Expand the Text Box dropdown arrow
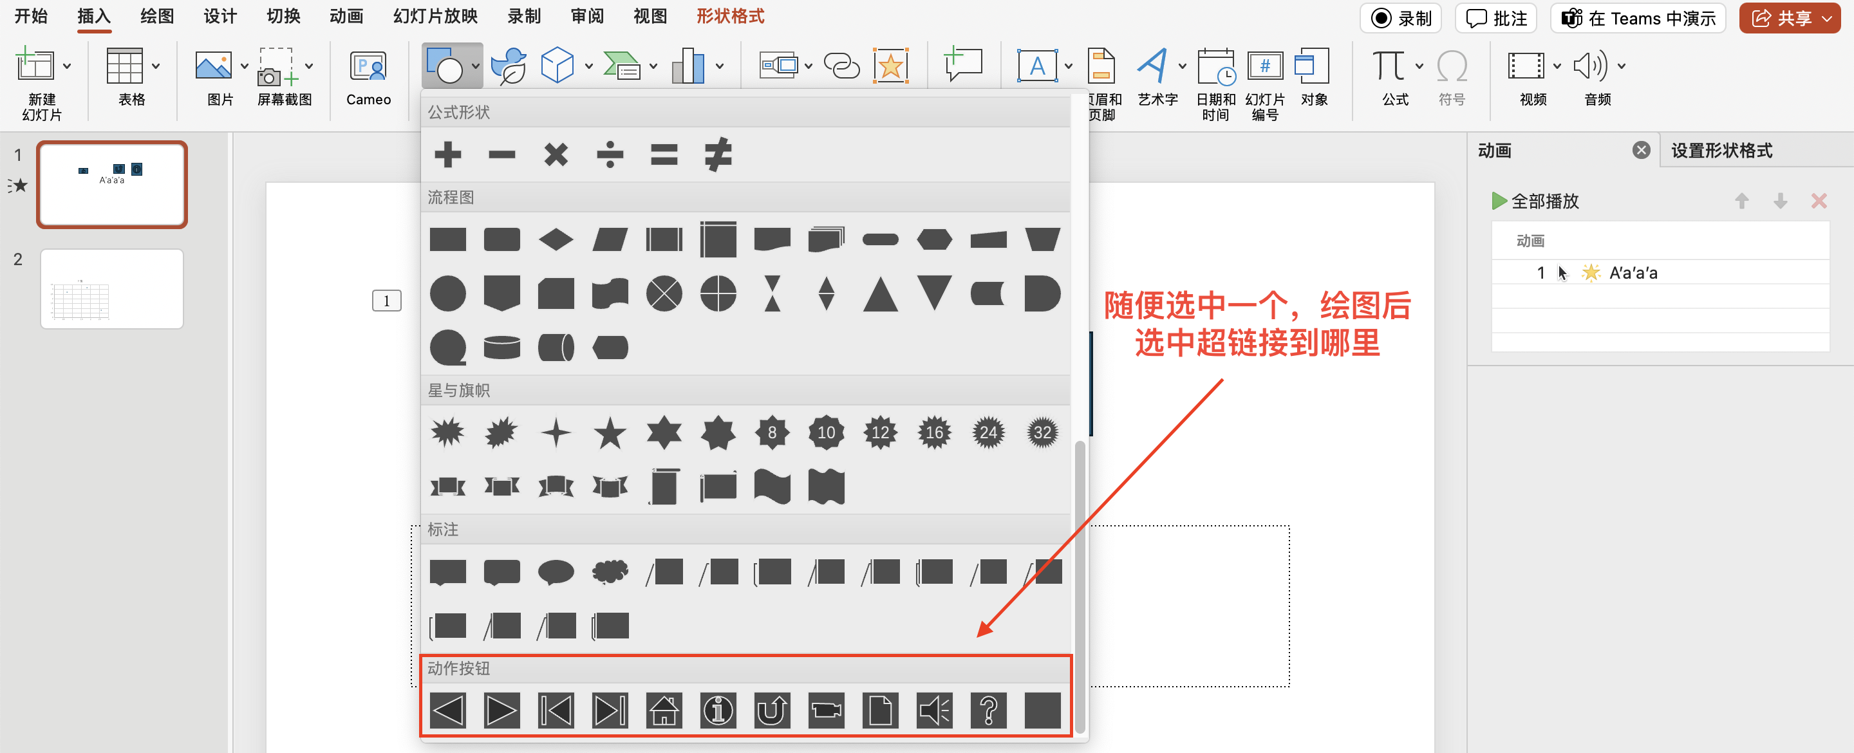 coord(1067,66)
